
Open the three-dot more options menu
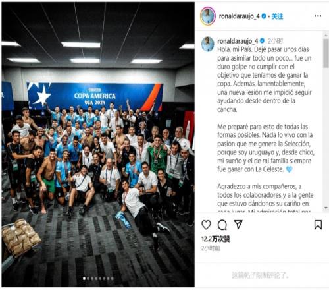click(318, 16)
